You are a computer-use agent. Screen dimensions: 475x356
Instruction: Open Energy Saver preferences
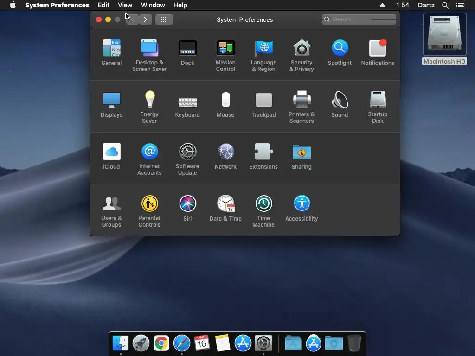click(x=149, y=107)
